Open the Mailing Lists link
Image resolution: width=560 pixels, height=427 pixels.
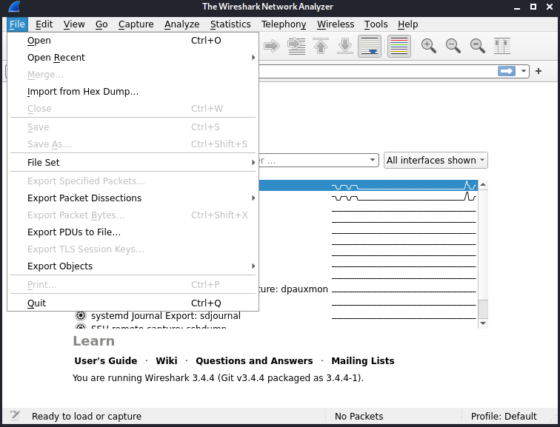tap(363, 360)
